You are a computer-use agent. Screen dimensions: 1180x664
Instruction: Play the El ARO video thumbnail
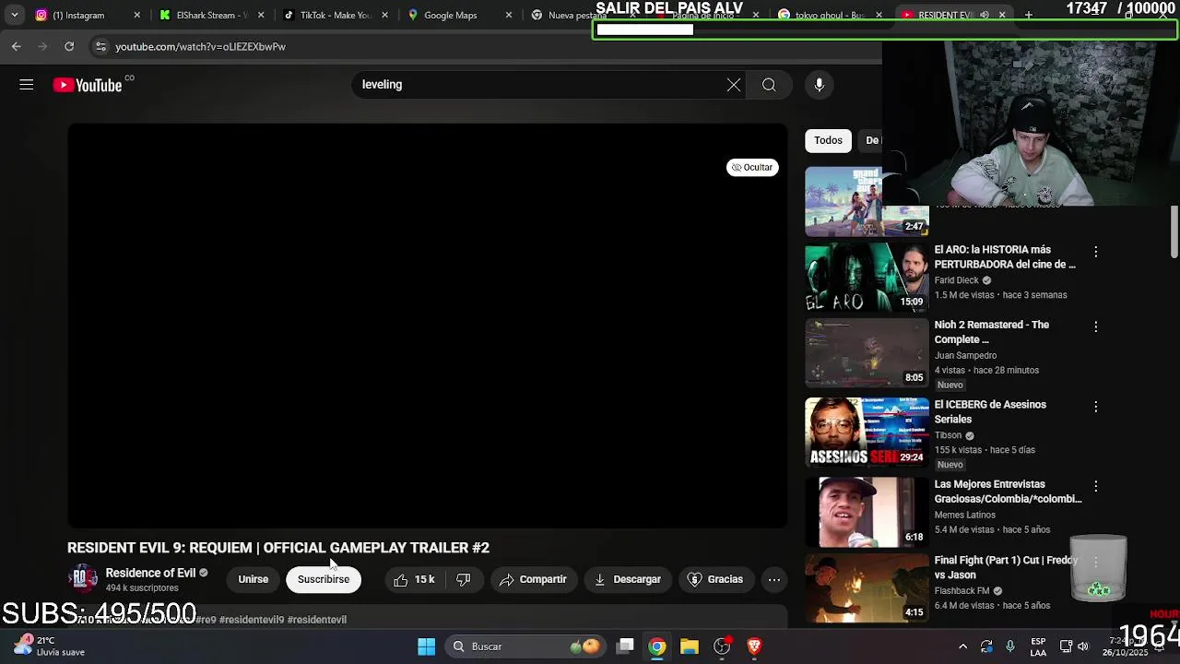867,277
